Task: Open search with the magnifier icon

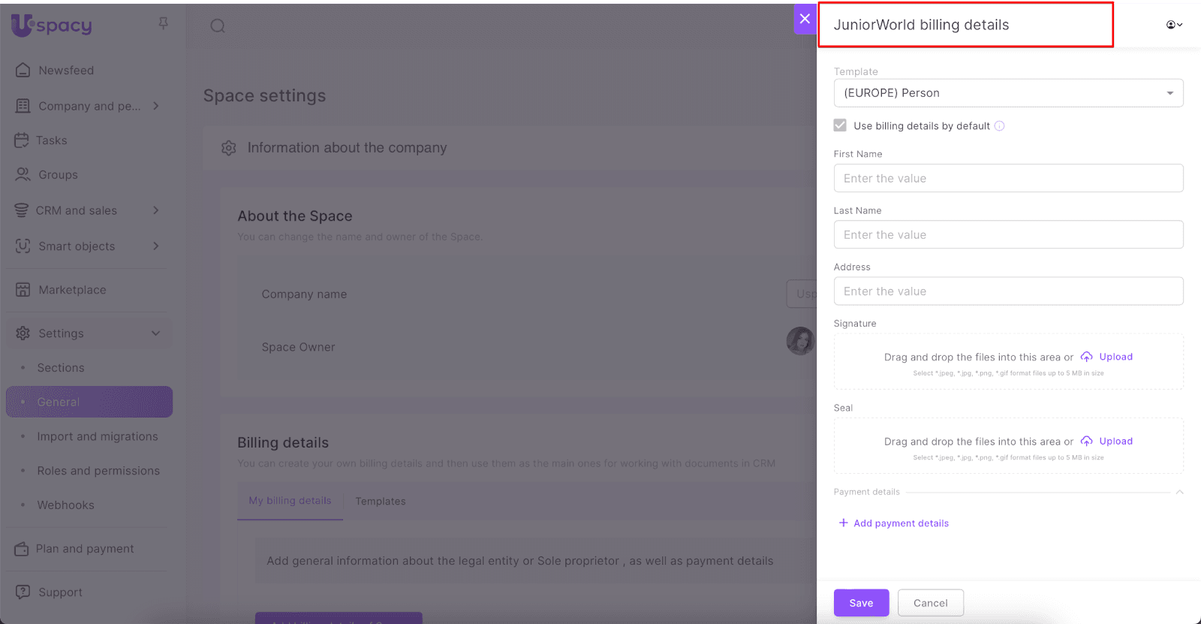Action: [218, 26]
